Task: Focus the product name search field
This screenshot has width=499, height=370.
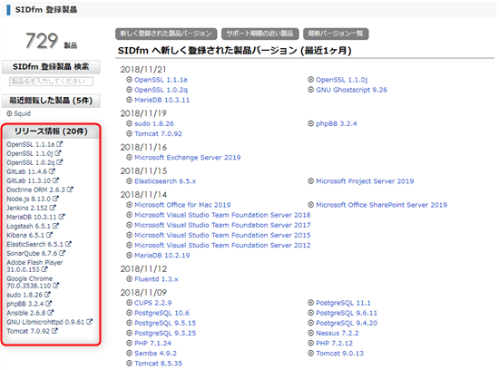Action: (51, 82)
